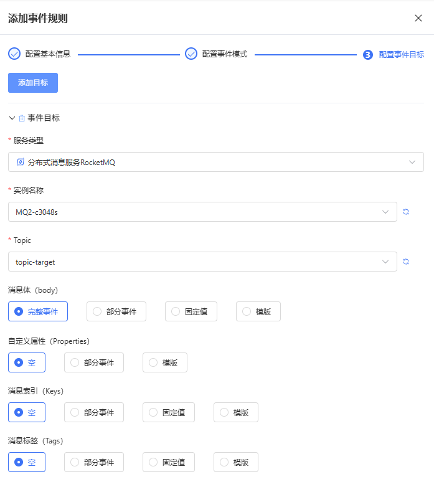Open the Topic dropdown topic-target
The height and width of the screenshot is (492, 434).
pos(202,262)
